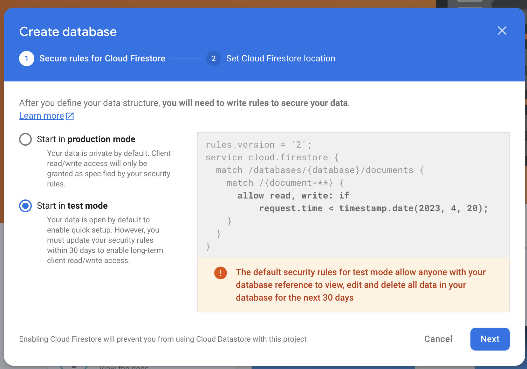Screen dimensions: 527x369
Task: Click step 2 circle for Firestore location
Action: pos(214,59)
